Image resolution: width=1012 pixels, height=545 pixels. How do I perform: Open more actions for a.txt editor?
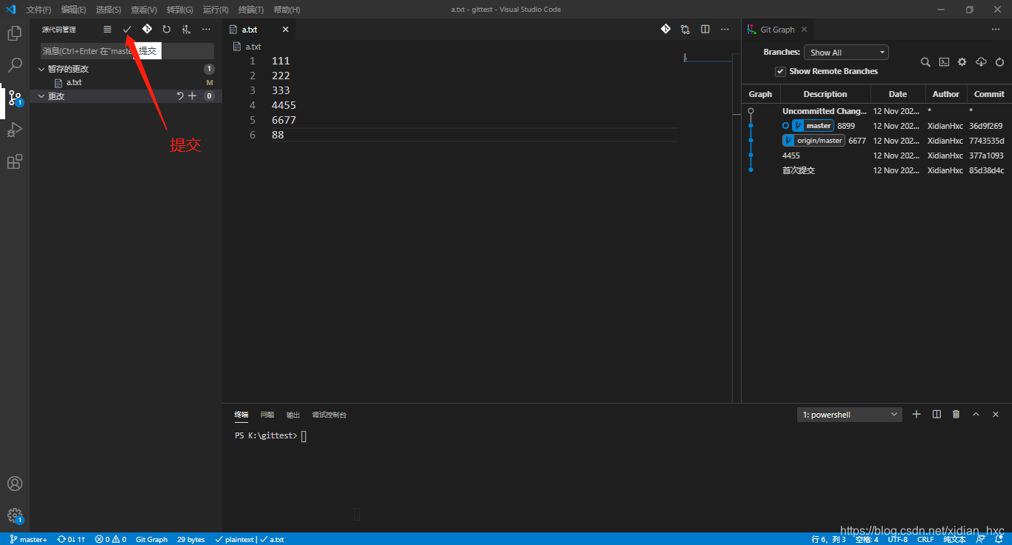[x=725, y=30]
